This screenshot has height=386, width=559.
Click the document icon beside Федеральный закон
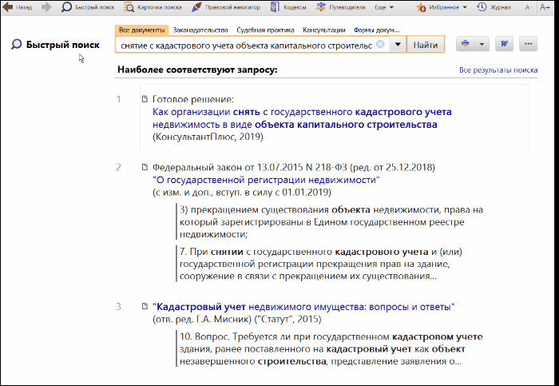click(145, 166)
